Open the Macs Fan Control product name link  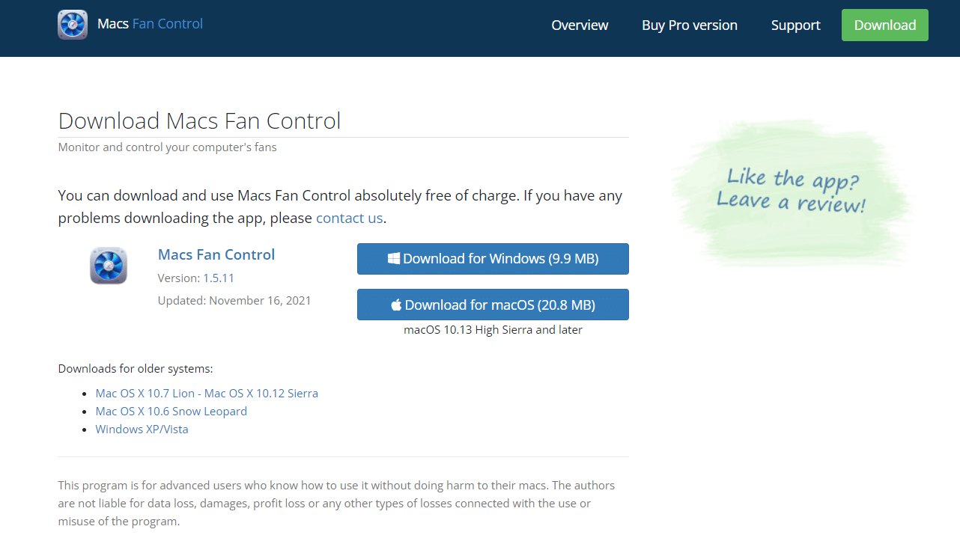click(216, 254)
